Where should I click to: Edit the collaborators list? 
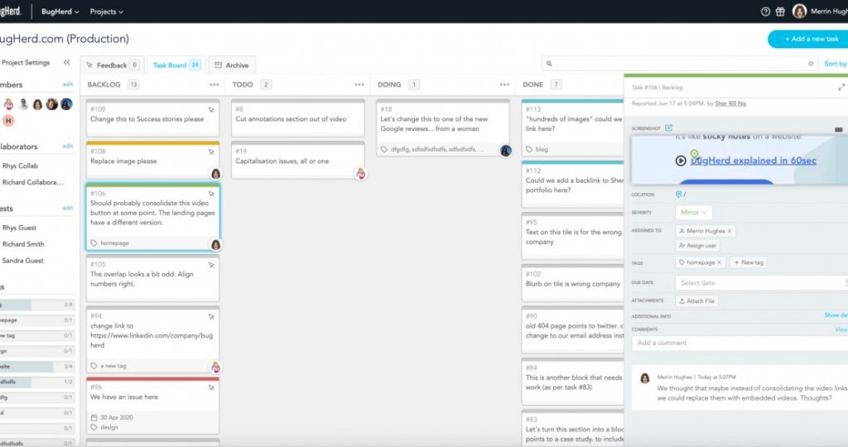[68, 146]
